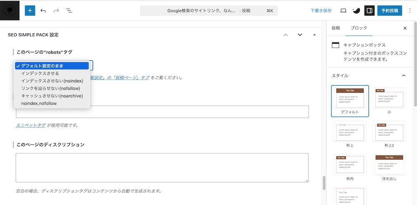The image size is (417, 205).
Task: Click the SWELL bird icon in the top bar
Action: coord(356,11)
